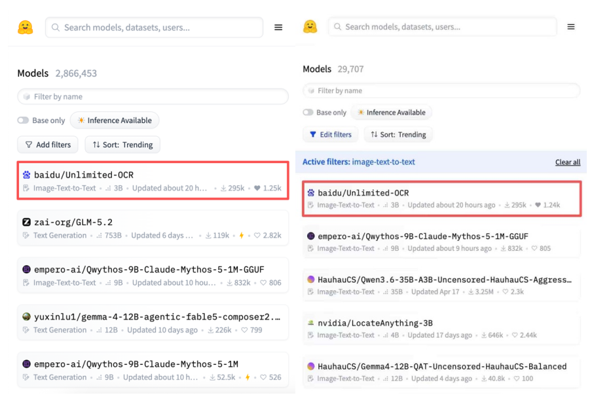Click the zai-org Z avatar icon

click(x=26, y=222)
